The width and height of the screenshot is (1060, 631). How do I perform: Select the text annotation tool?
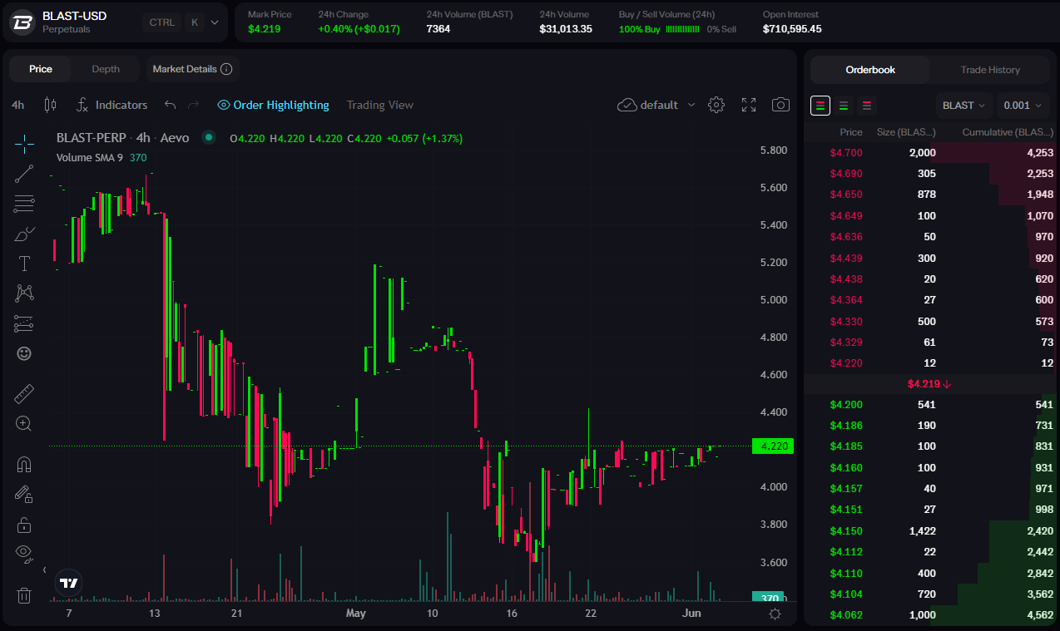(24, 264)
